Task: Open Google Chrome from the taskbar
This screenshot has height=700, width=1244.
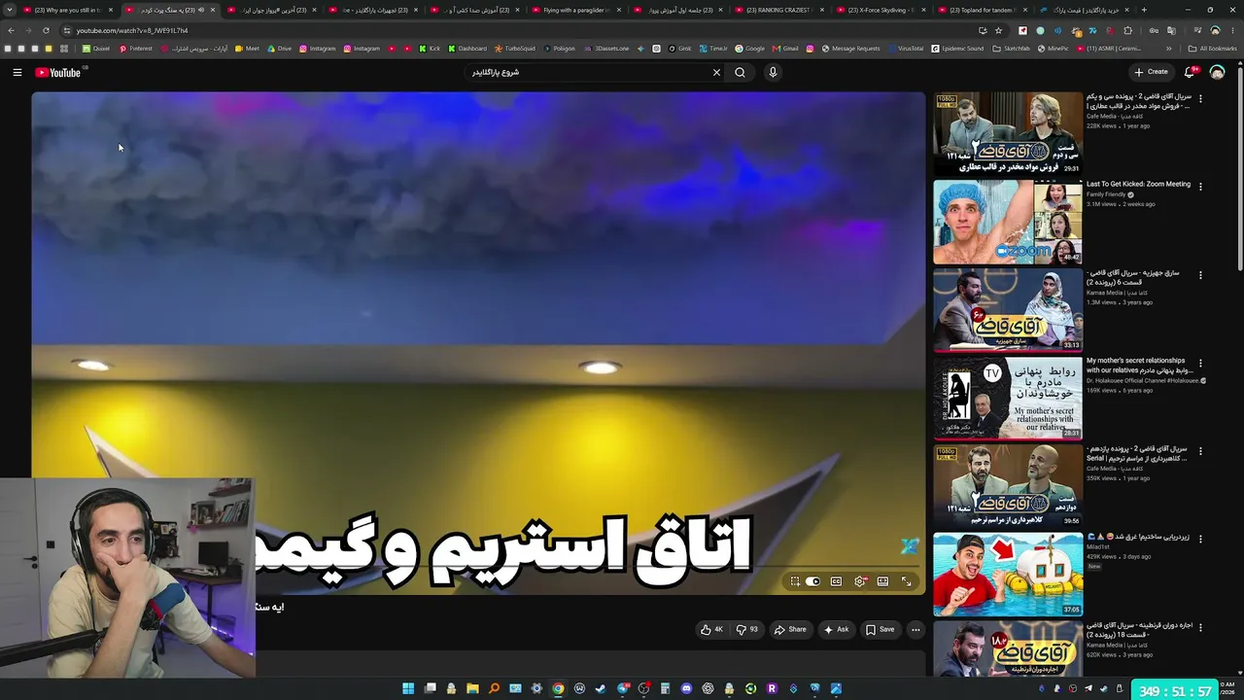Action: 558,688
